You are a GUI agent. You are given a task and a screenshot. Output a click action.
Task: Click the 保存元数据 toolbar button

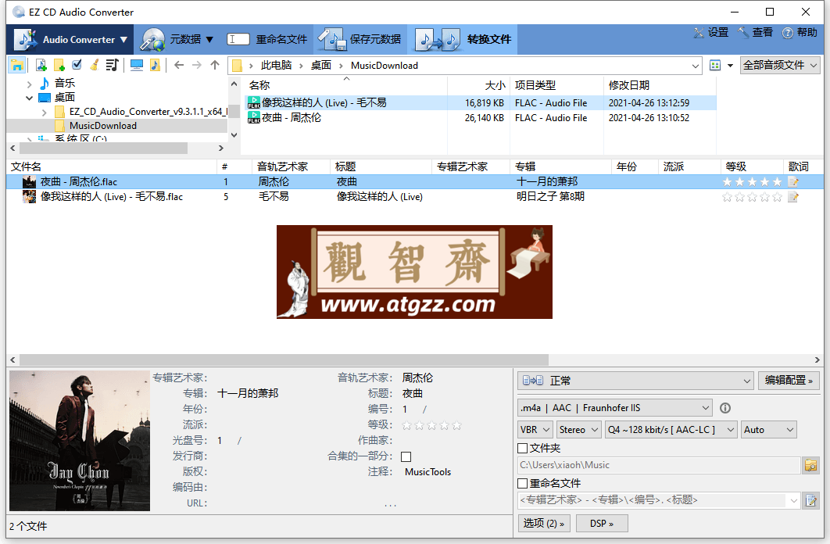360,39
